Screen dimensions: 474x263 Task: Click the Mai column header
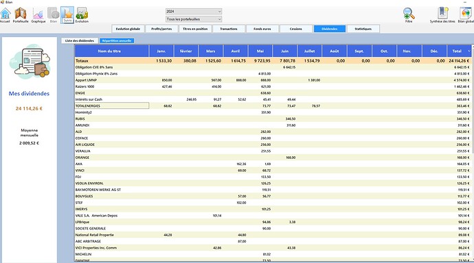coord(260,51)
